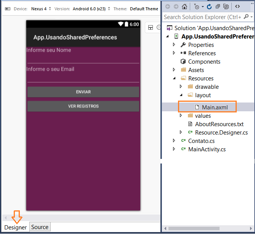255x234 pixels.
Task: Click the search magnifier icon in Solution Explorer
Action: [x=246, y=17]
